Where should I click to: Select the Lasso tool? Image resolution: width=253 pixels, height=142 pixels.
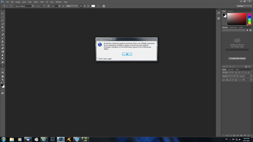[x=3, y=20]
